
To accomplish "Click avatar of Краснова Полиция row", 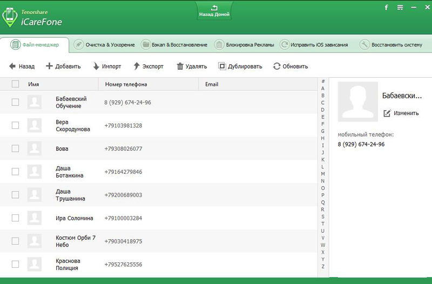I will pyautogui.click(x=35, y=264).
